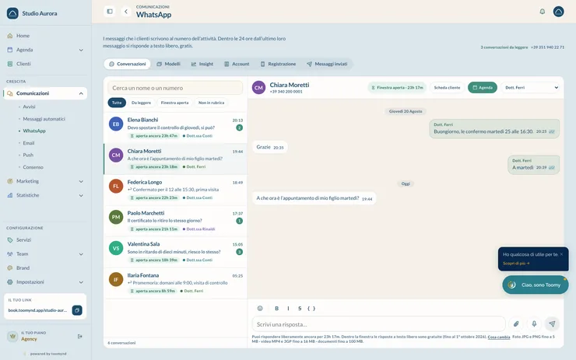Click the Cosa cambia link
Screen dimensions: 576x360
click(x=498, y=337)
